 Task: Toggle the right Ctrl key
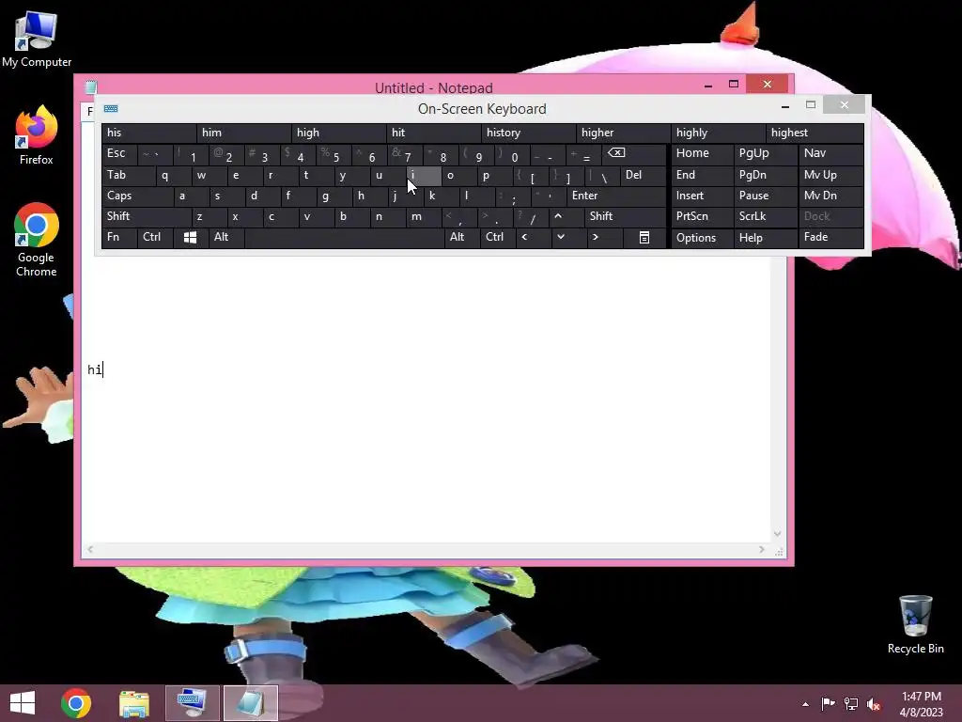[497, 238]
